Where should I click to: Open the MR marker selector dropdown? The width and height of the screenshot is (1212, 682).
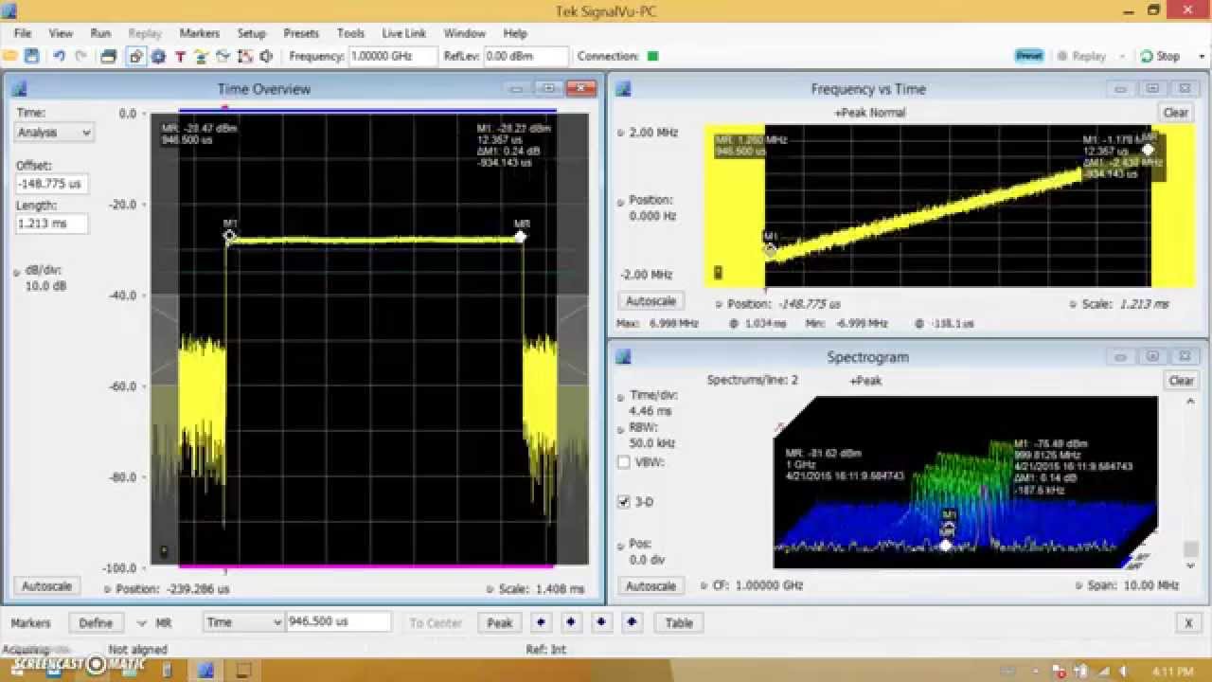point(142,623)
